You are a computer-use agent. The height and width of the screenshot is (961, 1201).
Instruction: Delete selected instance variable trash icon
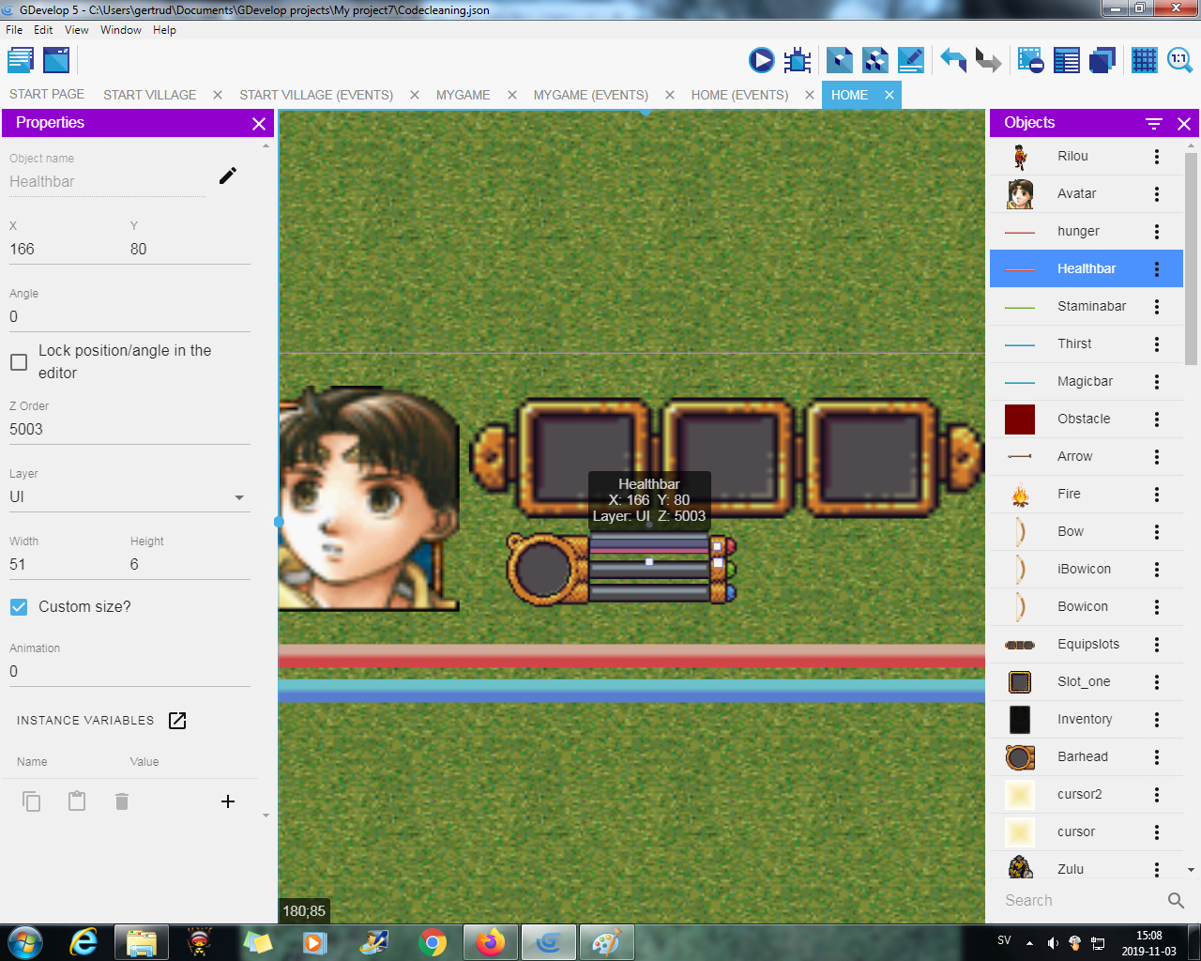[122, 801]
